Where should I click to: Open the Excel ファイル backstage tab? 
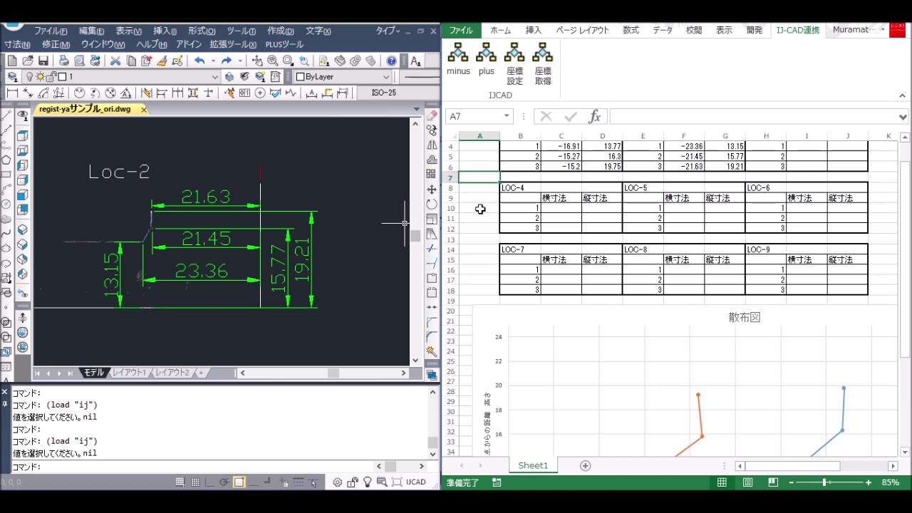tap(461, 31)
